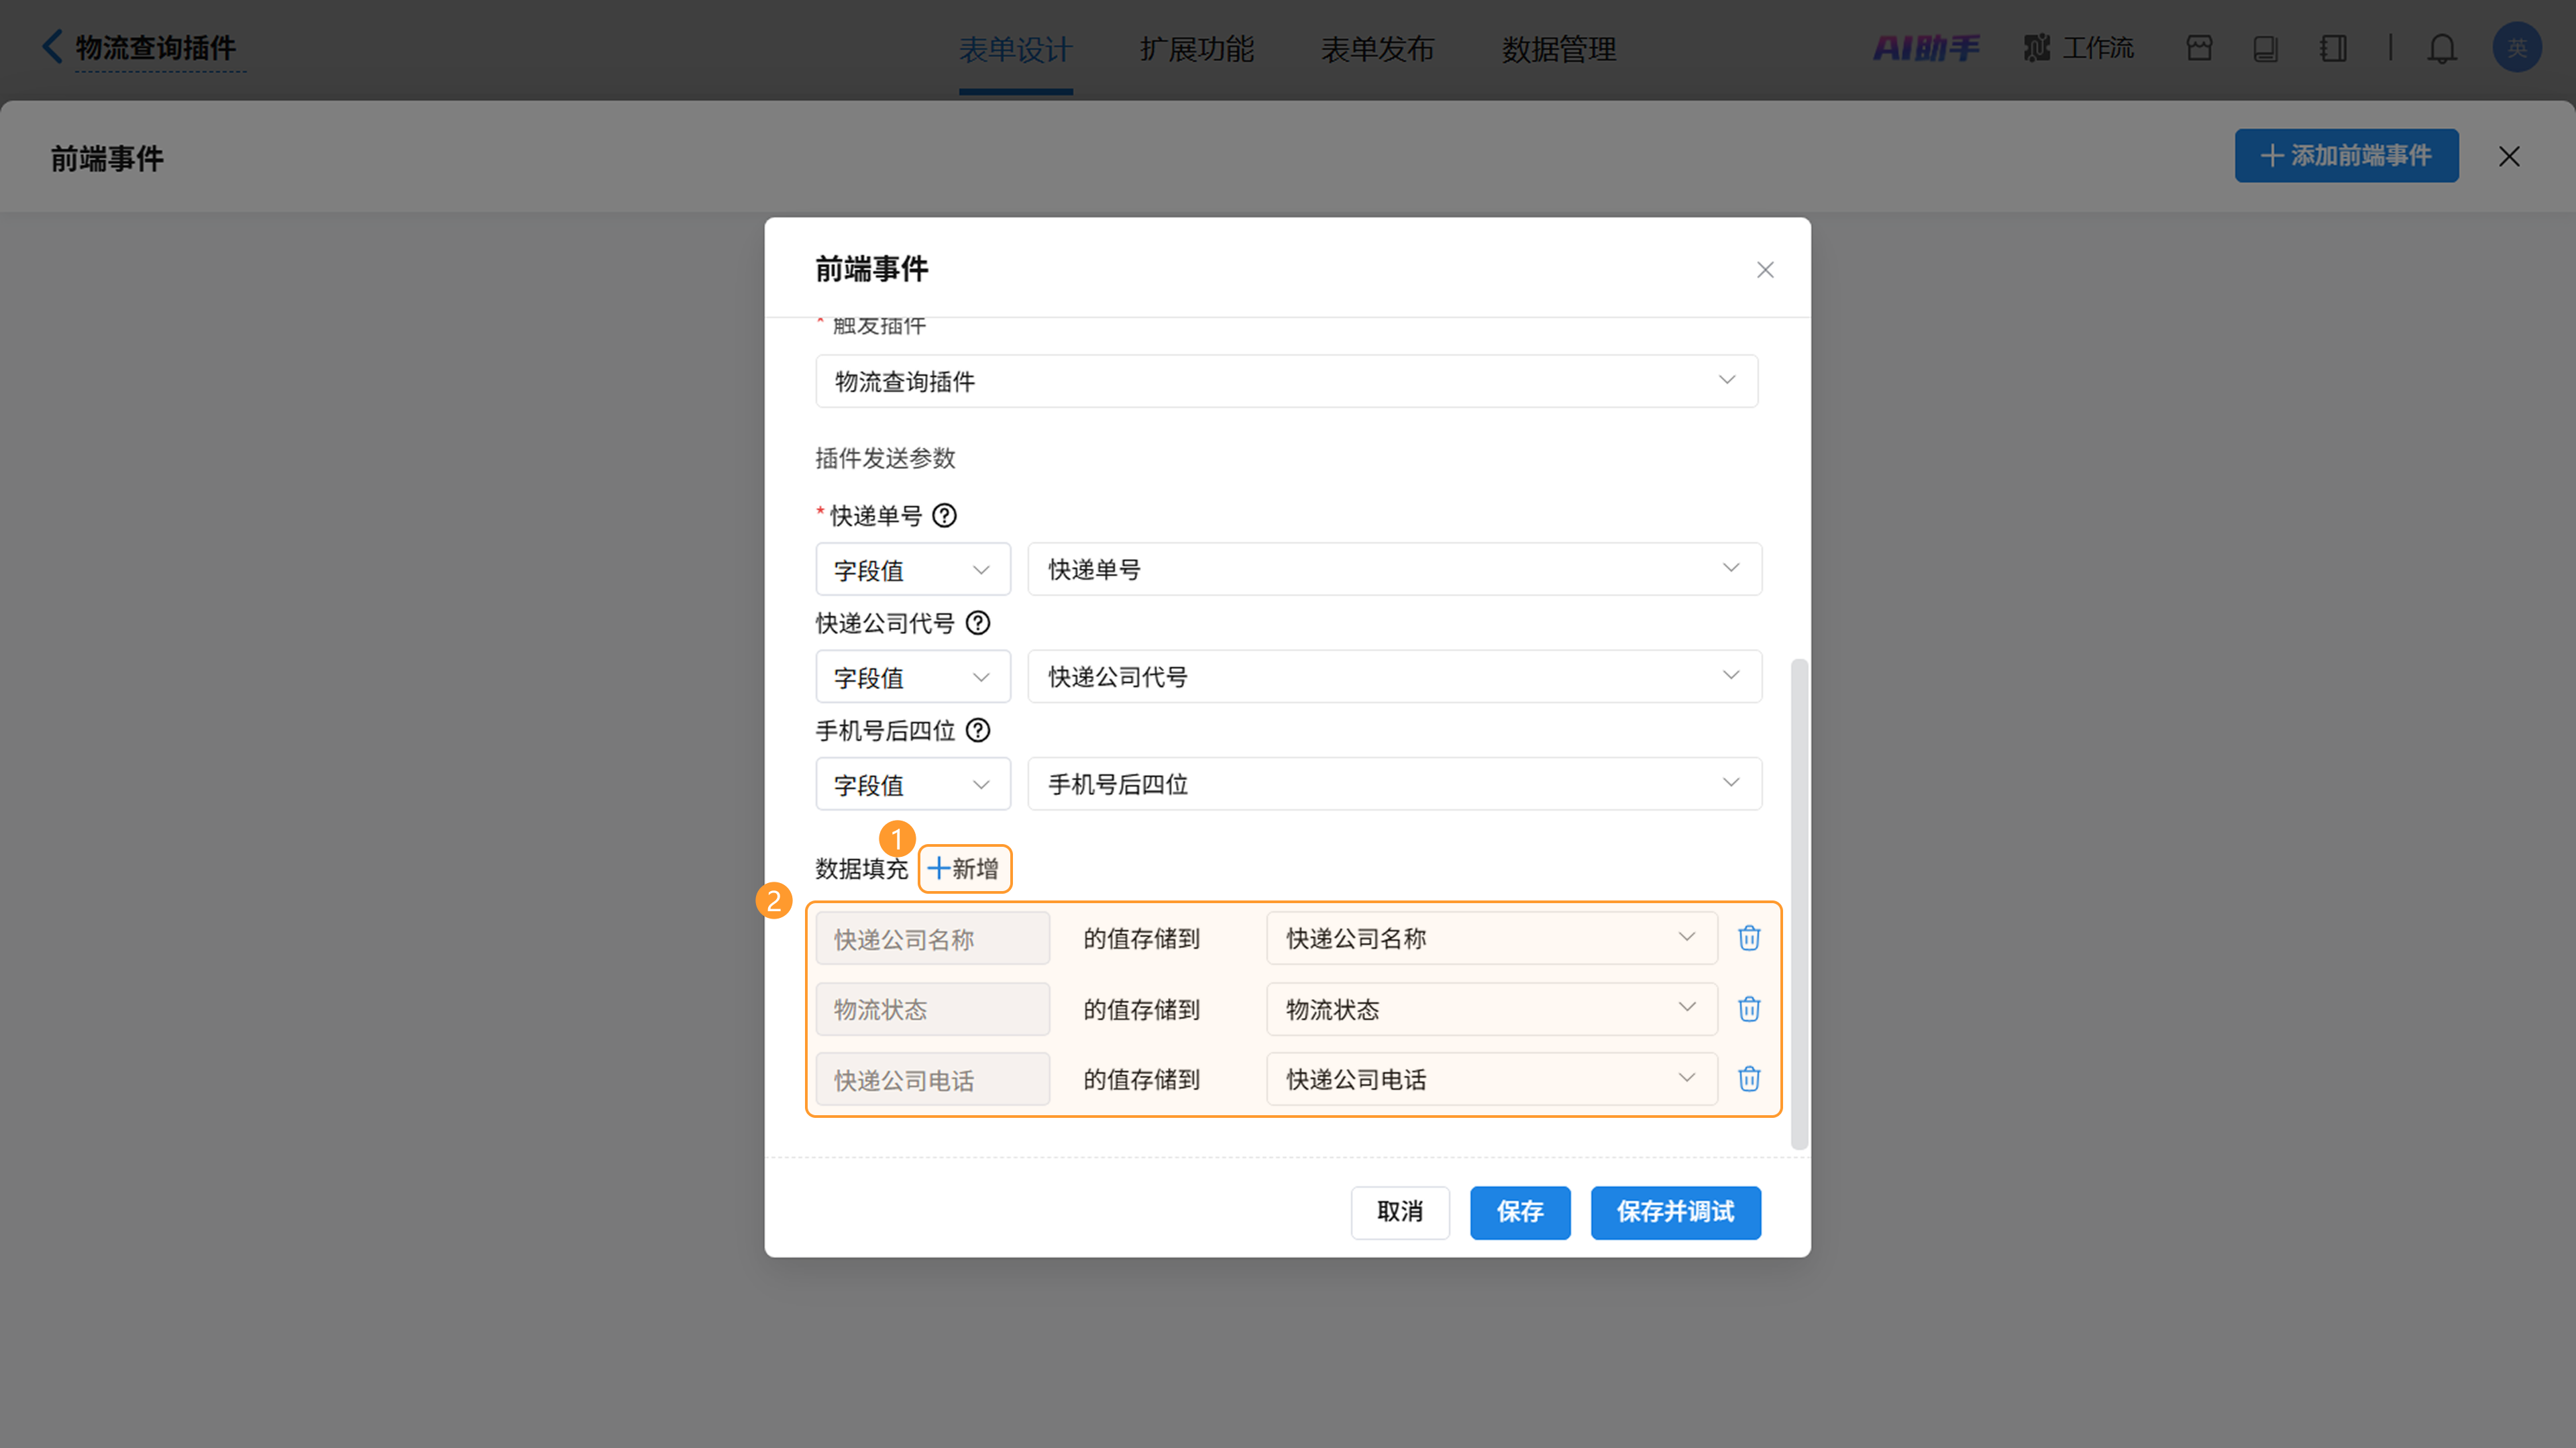Toggle the side panel layout icon
This screenshot has height=1448, width=2576.
tap(2333, 48)
